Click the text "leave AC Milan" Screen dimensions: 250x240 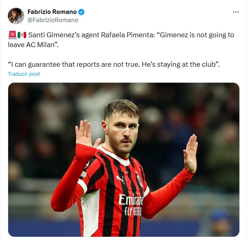pyautogui.click(x=31, y=45)
